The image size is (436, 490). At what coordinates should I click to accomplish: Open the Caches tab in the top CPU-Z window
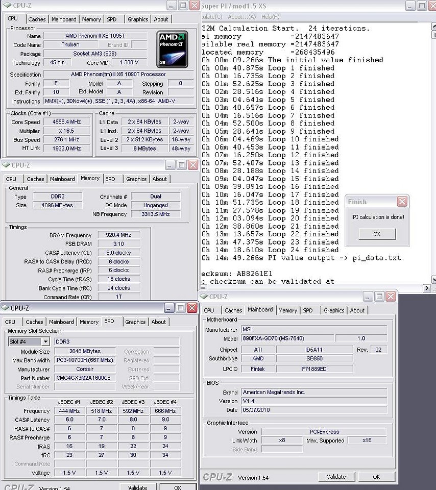(37, 19)
